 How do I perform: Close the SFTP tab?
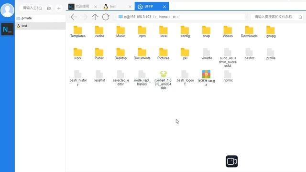(x=164, y=7)
